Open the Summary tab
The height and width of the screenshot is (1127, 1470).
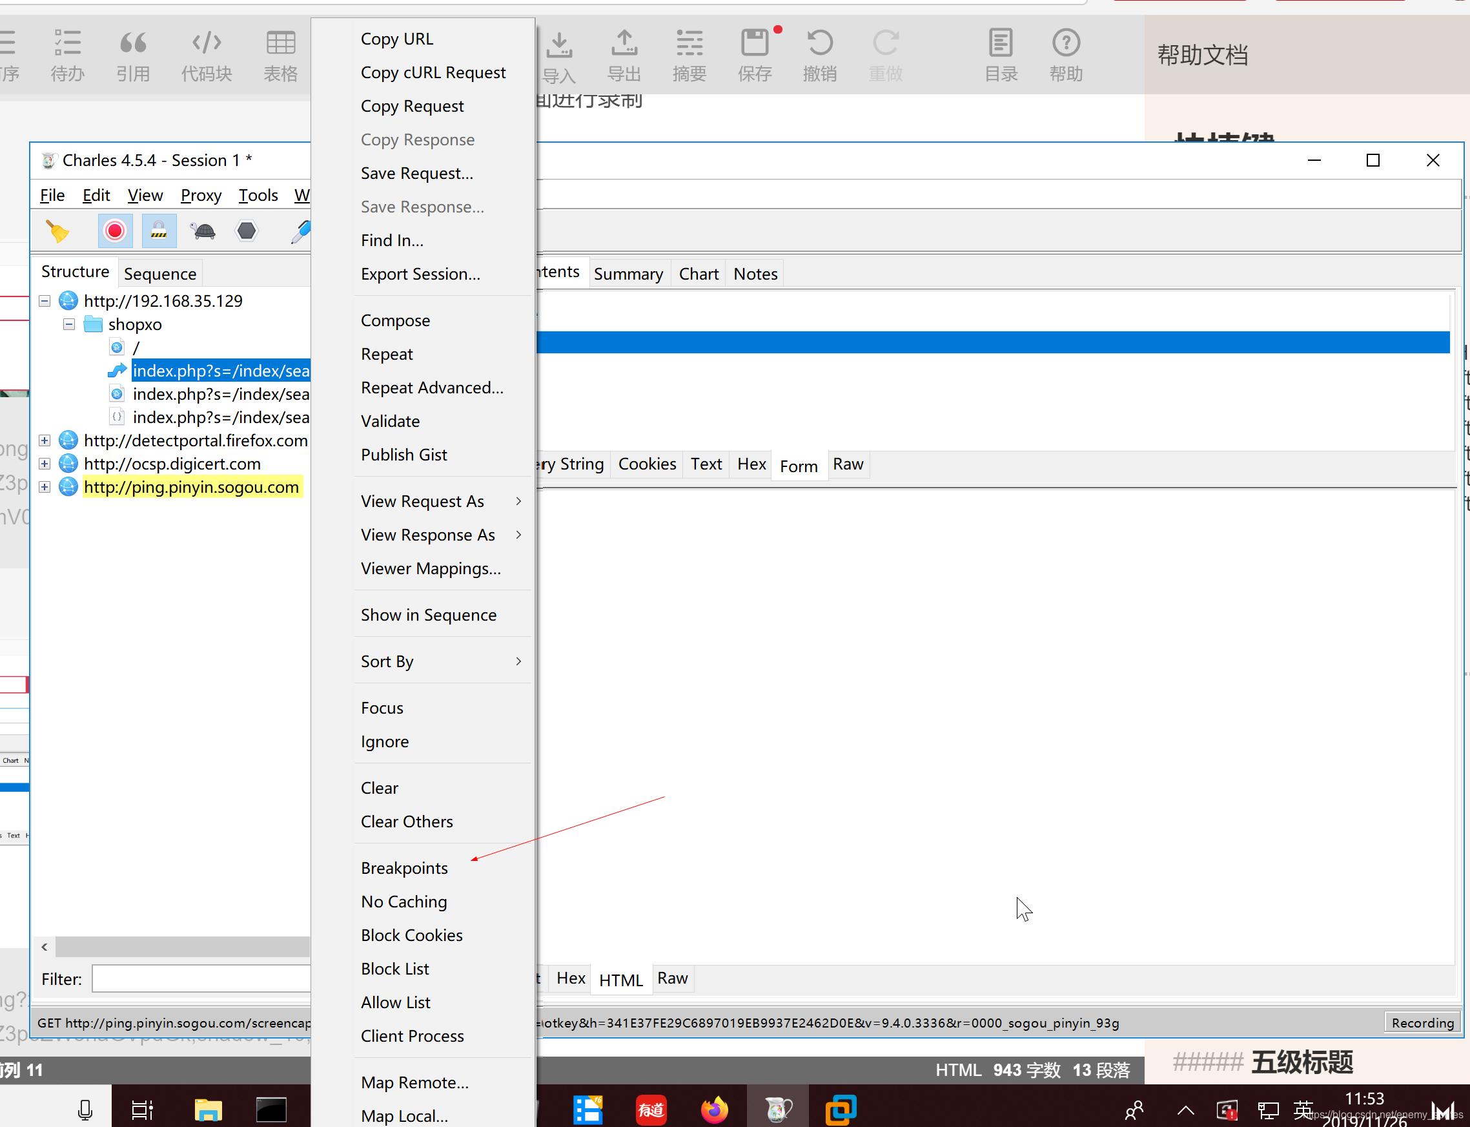click(628, 274)
